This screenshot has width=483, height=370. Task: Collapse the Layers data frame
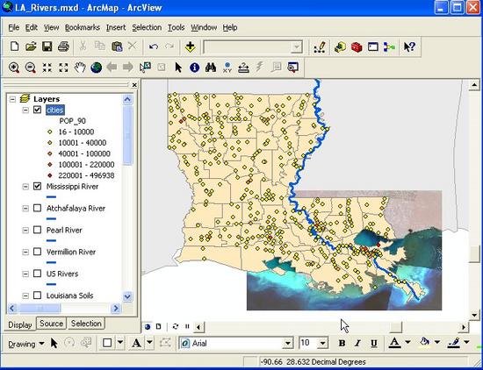click(x=12, y=99)
